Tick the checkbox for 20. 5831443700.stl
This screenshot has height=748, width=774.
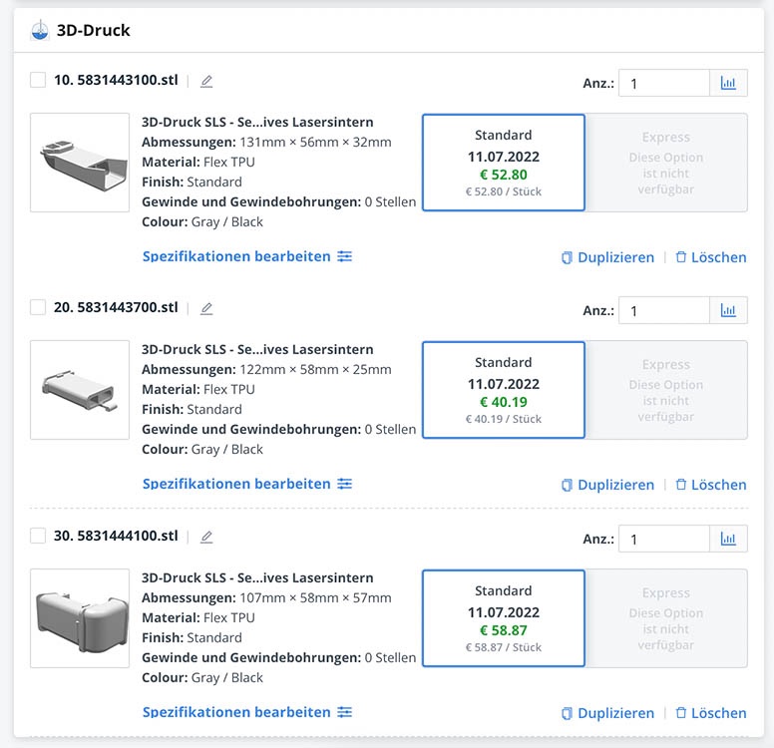(38, 308)
